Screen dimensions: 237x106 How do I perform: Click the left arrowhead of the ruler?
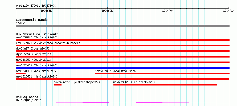click(17, 8)
